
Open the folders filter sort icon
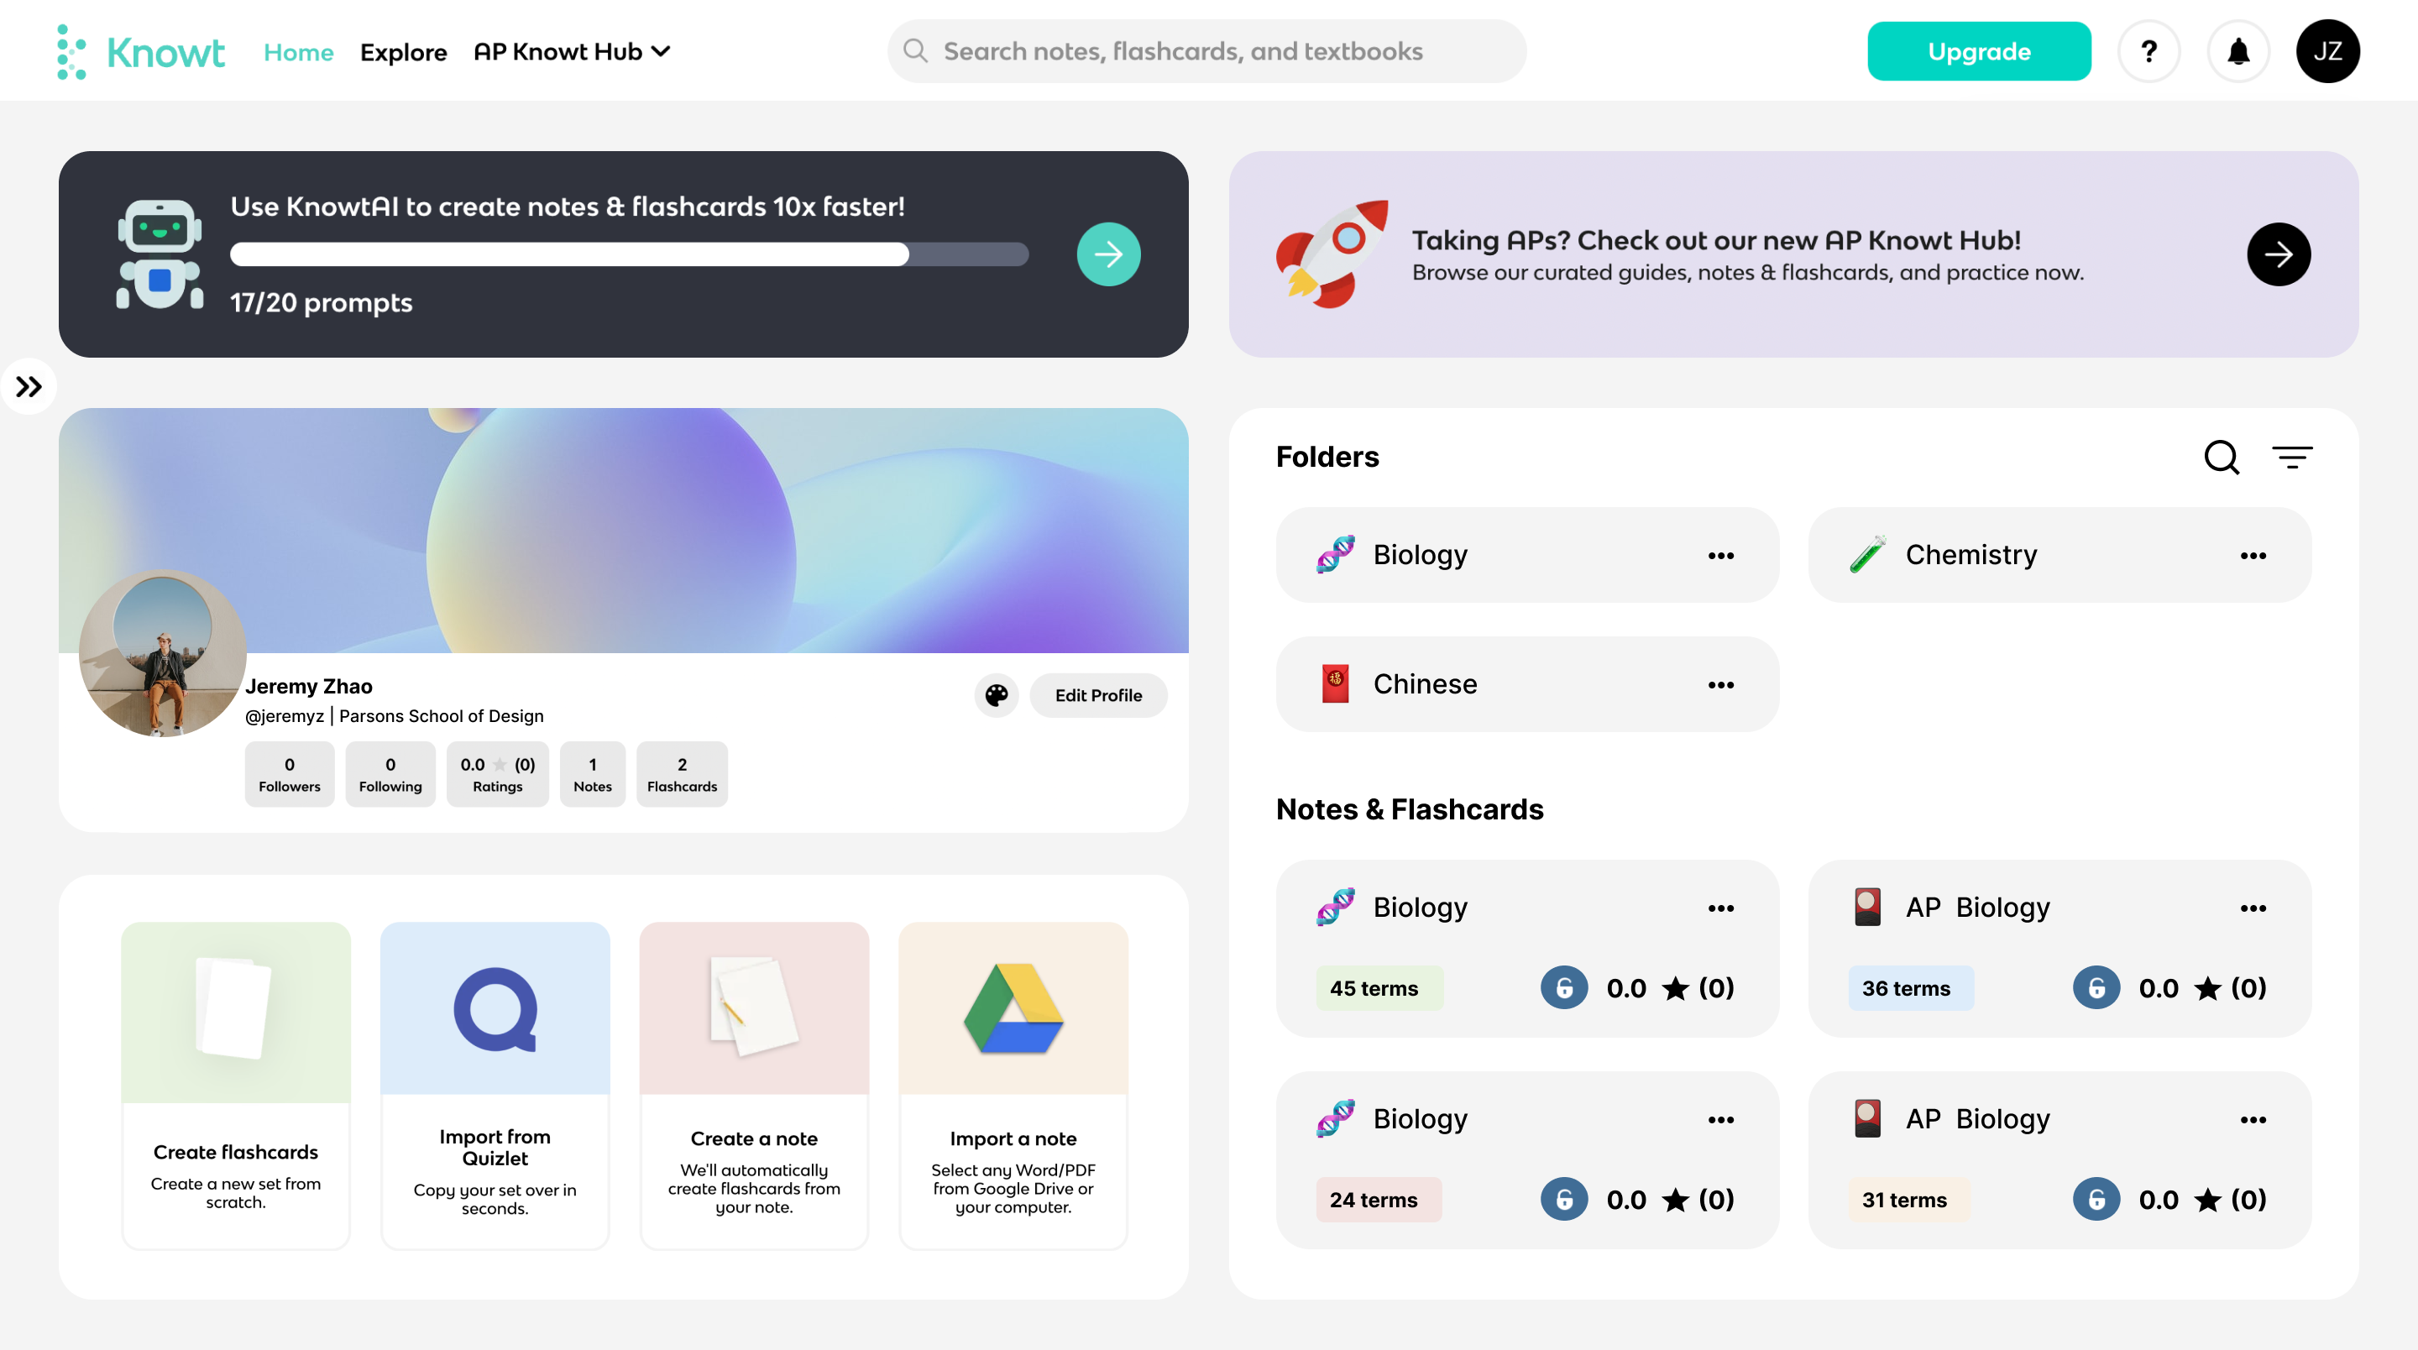coord(2291,458)
